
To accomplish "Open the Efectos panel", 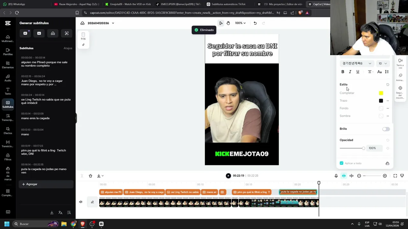I will pos(8,131).
